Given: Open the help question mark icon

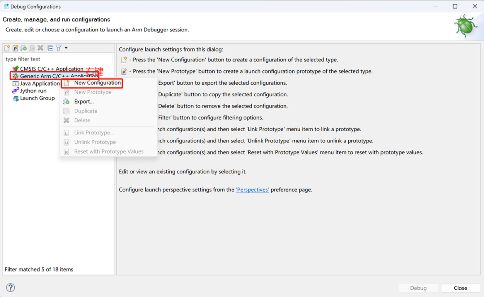Looking at the screenshot, I should 11,288.
